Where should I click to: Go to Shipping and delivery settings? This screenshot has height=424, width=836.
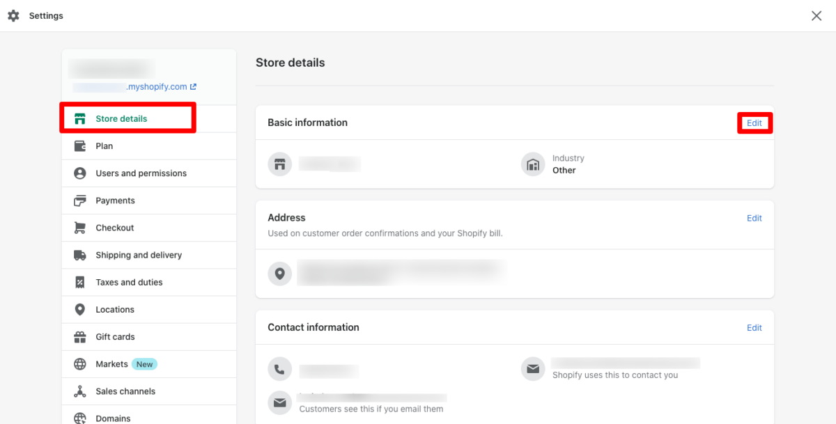click(x=139, y=255)
